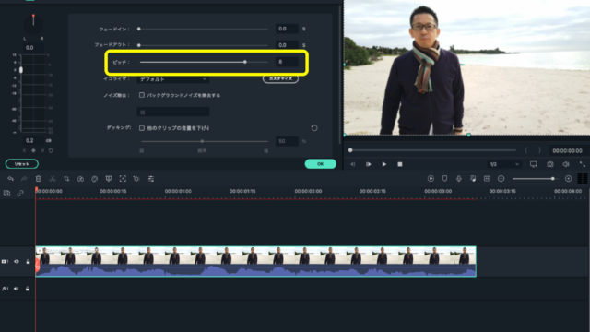Screen dimensions: 590x332
Task: Click the fade in seconds field
Action: [287, 29]
